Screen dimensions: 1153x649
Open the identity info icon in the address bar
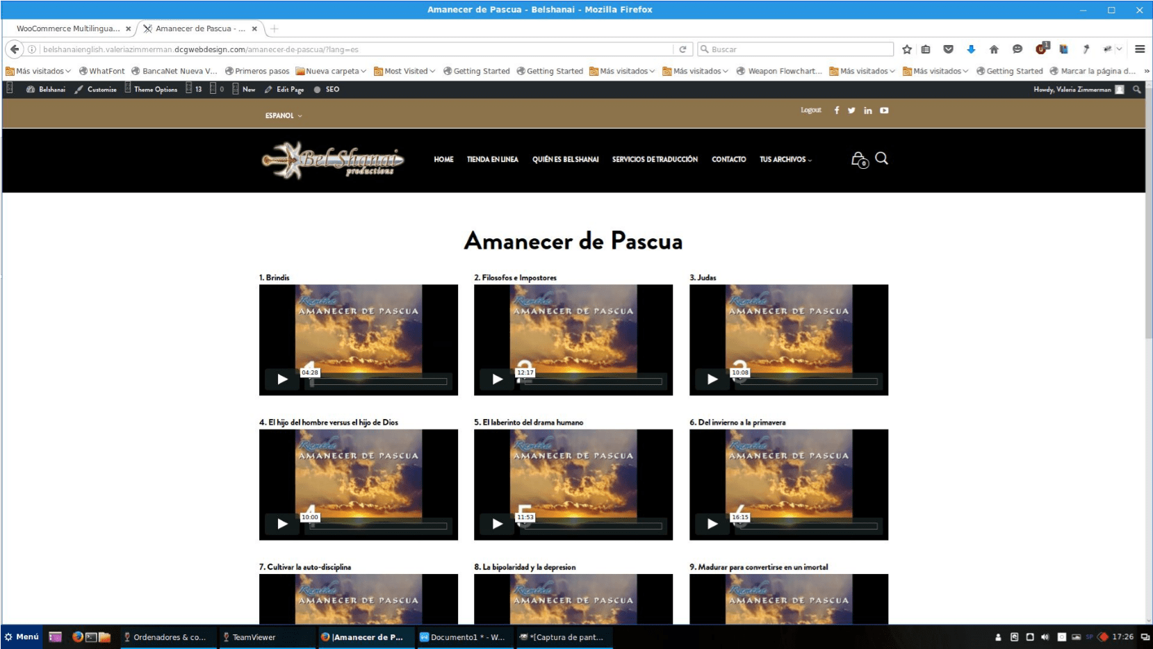click(x=32, y=49)
